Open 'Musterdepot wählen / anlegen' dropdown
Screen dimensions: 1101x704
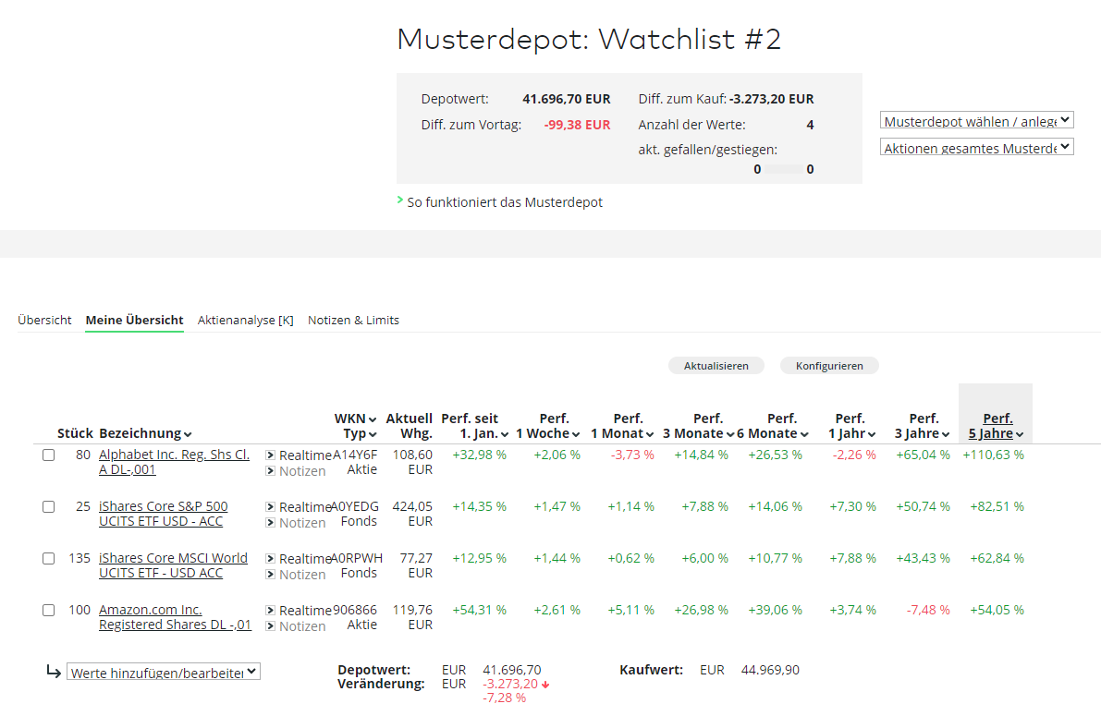click(977, 121)
